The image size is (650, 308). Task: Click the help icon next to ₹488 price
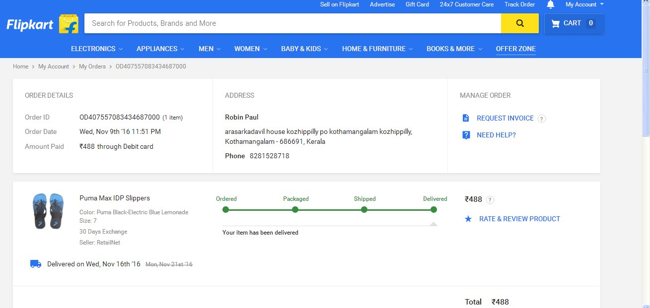[x=490, y=200]
